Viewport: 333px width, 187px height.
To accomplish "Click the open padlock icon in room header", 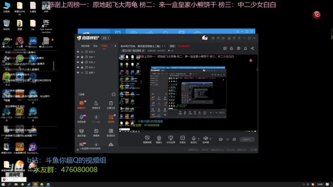I will (x=231, y=48).
